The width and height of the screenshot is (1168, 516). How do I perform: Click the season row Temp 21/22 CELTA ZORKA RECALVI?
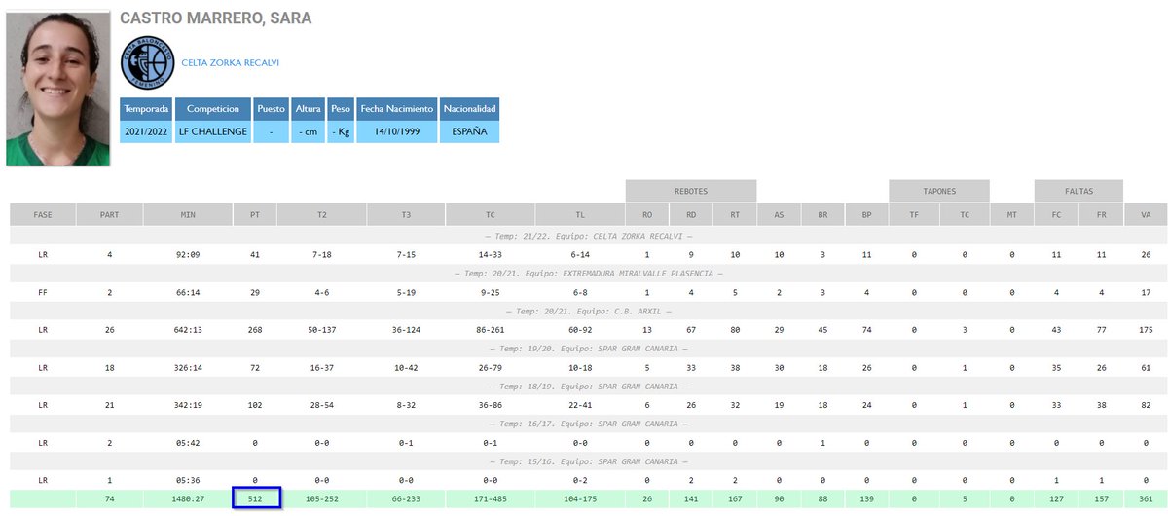click(588, 236)
